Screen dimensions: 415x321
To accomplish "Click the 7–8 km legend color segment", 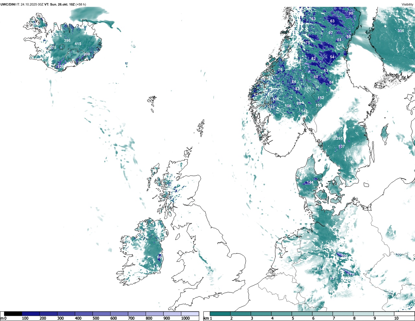I will coord(343,314).
